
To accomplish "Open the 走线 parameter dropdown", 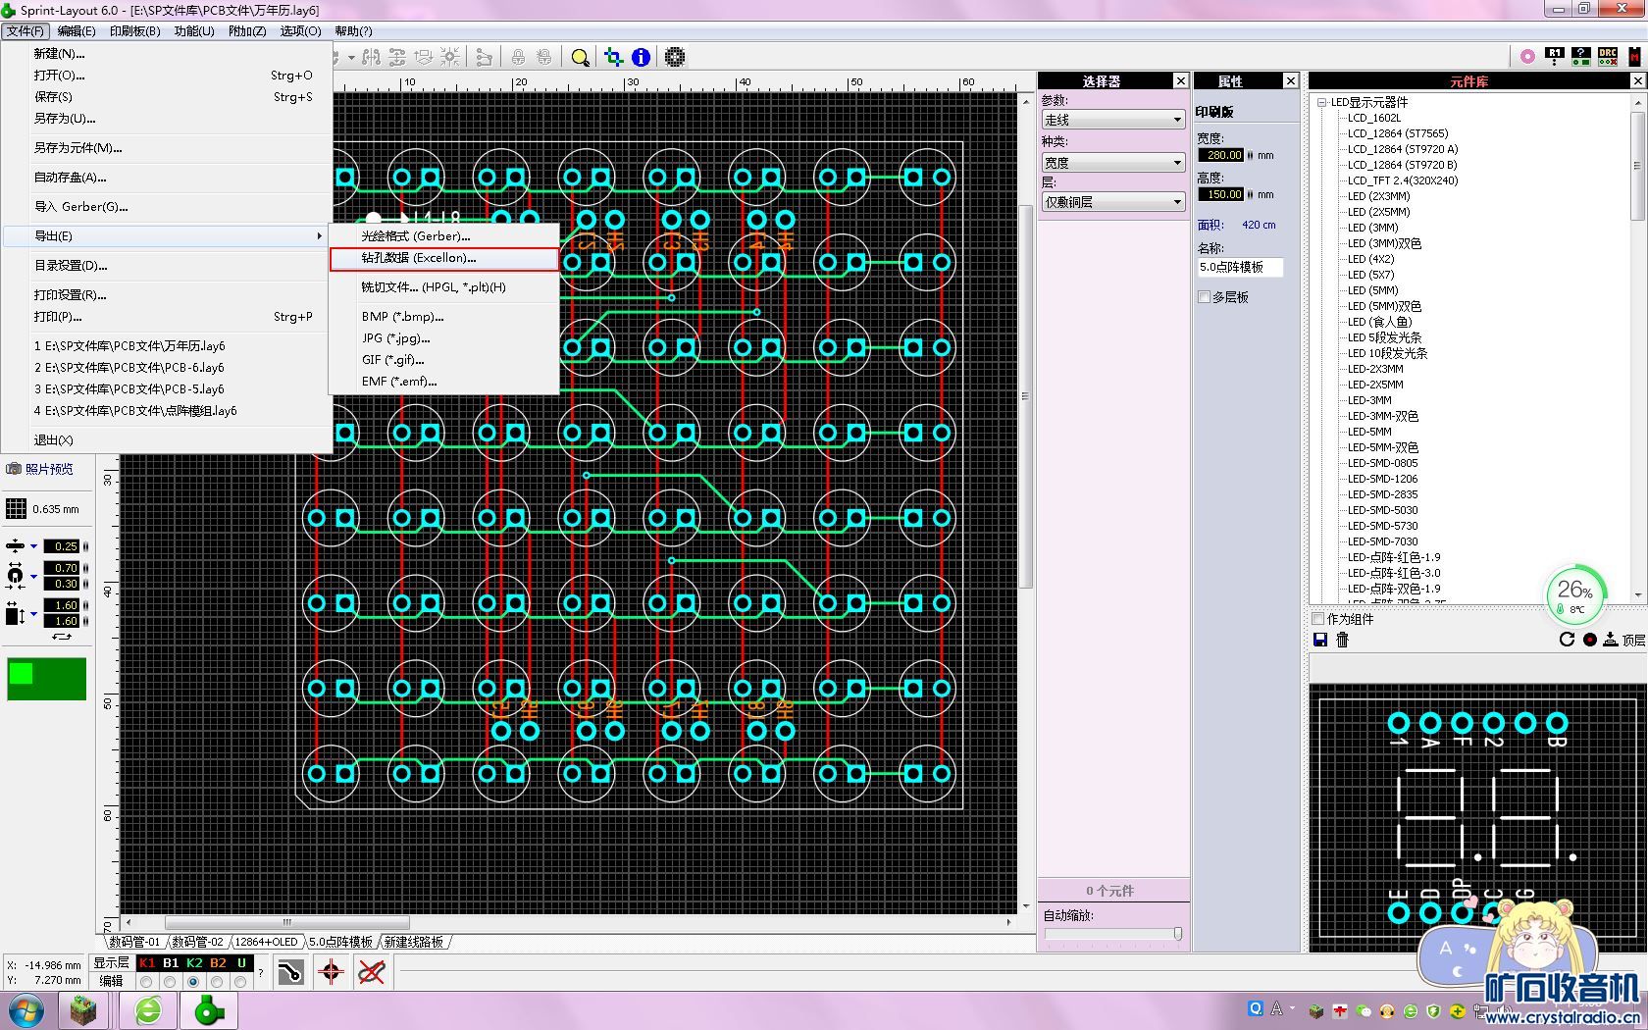I will coord(1113,120).
